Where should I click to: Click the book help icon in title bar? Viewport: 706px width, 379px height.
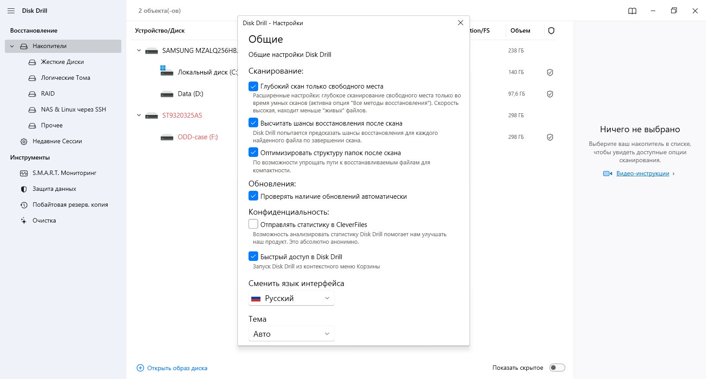pyautogui.click(x=632, y=11)
